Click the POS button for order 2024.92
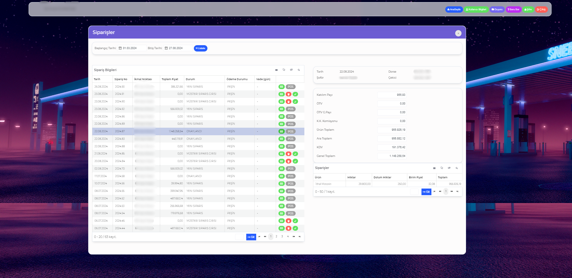Viewport: 572px width, 278px height. click(x=291, y=109)
